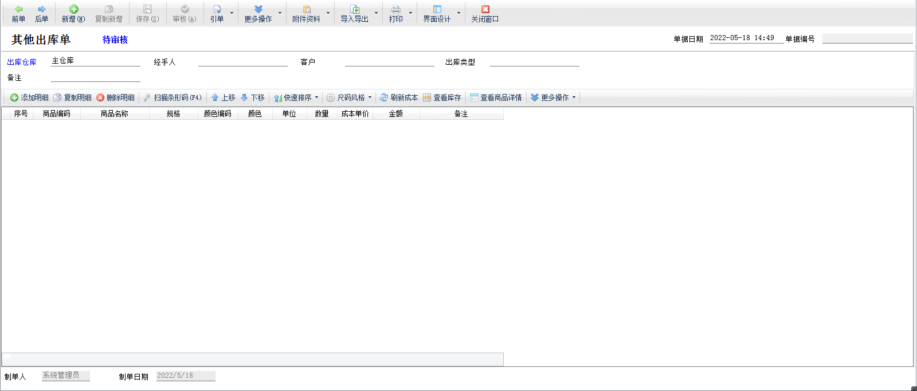Expand the 快速排序 quick sort dropdown
Image resolution: width=917 pixels, height=391 pixels.
(x=316, y=97)
